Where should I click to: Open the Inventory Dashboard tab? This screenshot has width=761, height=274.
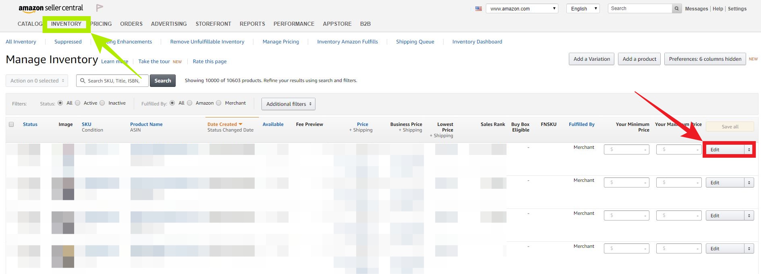coord(477,41)
